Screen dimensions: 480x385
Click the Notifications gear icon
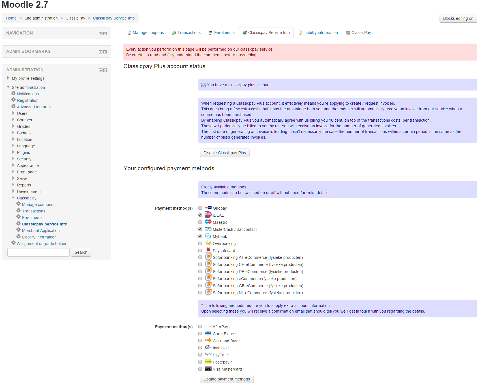pyautogui.click(x=13, y=93)
